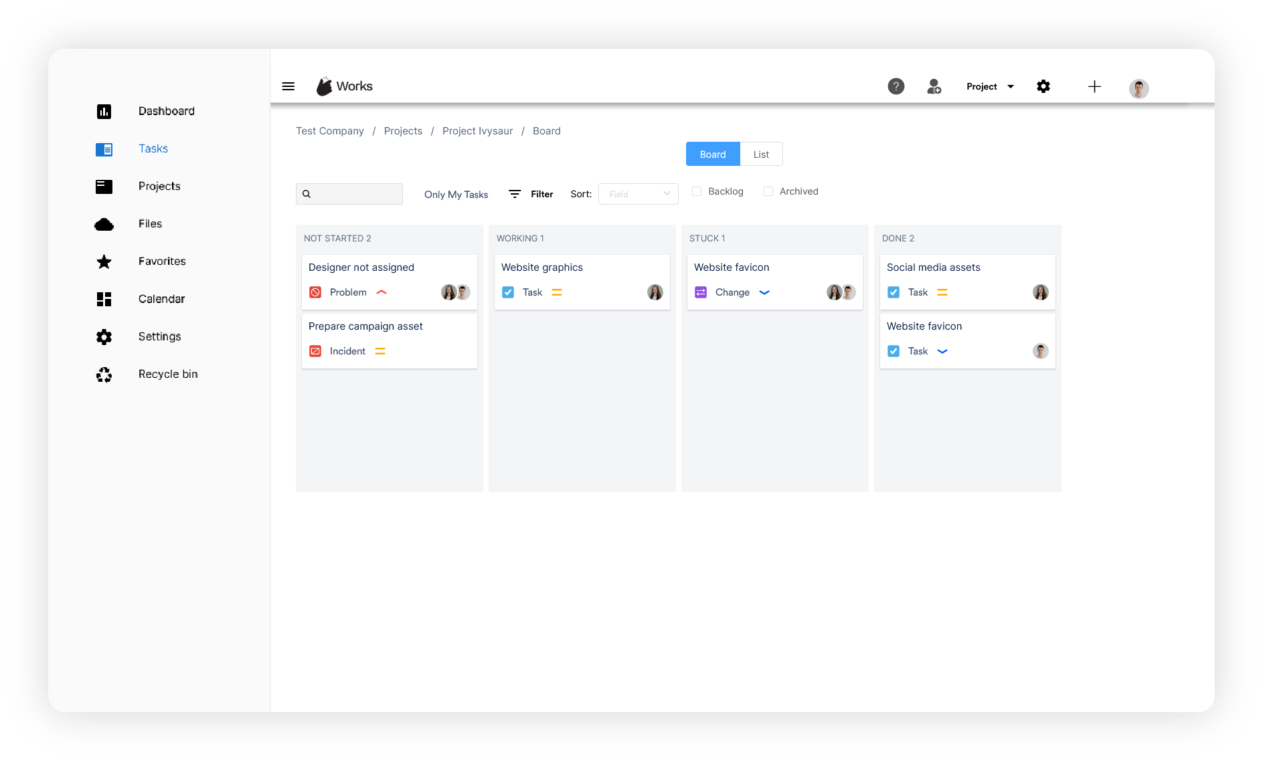
Task: Switch to the List view tab
Action: pyautogui.click(x=761, y=154)
